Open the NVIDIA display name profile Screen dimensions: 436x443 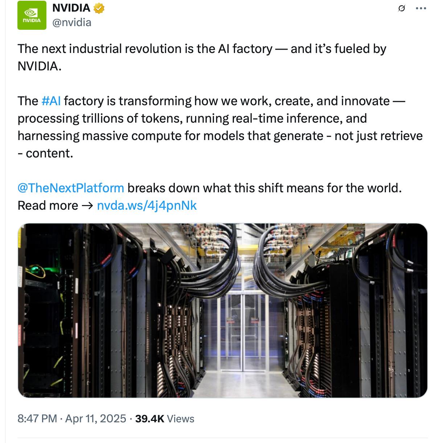click(x=71, y=8)
